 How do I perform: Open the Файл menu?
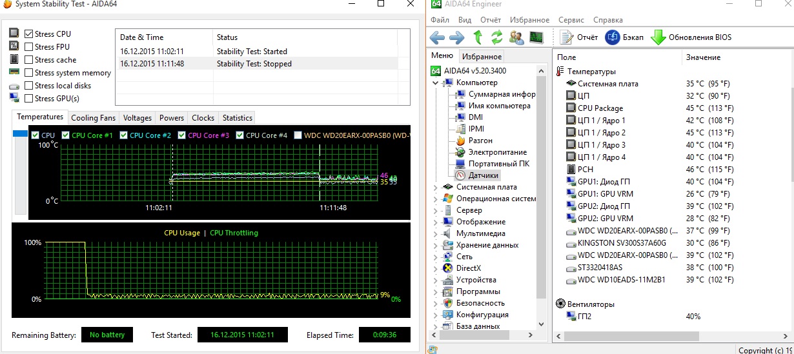point(440,20)
